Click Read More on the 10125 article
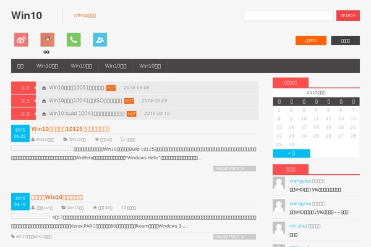Screen dimensions: 371x247 tap(234, 169)
